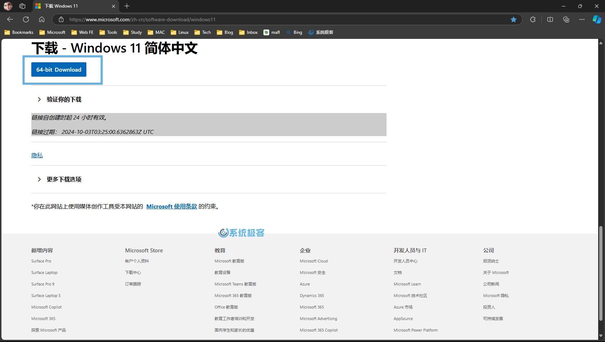Open the Linux bookmarks folder

coord(180,32)
